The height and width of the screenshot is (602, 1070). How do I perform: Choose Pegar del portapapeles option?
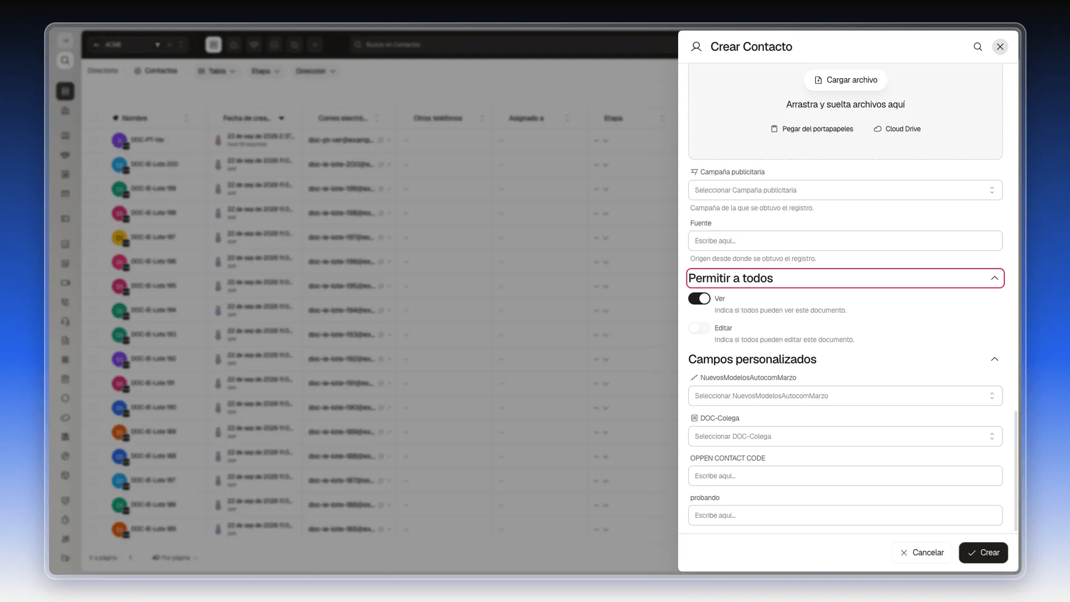click(x=812, y=129)
